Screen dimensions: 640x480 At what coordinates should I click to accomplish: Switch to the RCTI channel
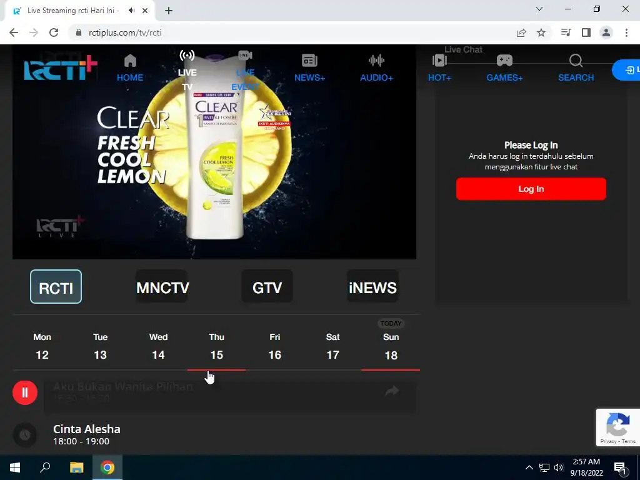point(56,287)
